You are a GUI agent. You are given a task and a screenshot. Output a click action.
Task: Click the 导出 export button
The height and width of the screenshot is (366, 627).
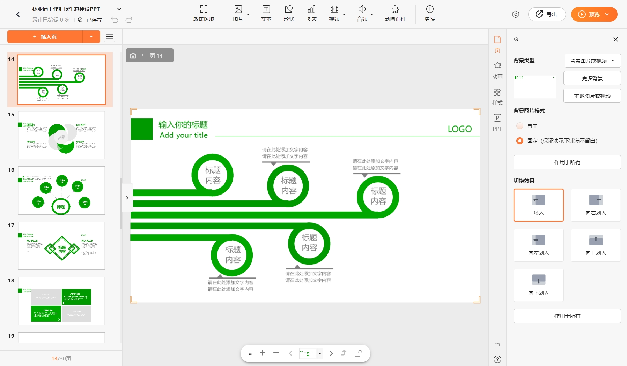(x=547, y=14)
